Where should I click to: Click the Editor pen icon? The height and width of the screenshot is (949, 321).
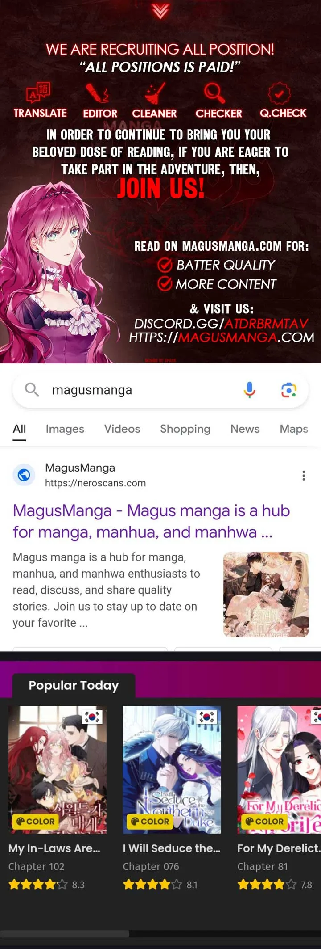[97, 93]
